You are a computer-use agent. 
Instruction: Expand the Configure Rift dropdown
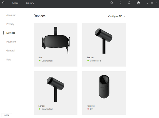tap(117, 16)
